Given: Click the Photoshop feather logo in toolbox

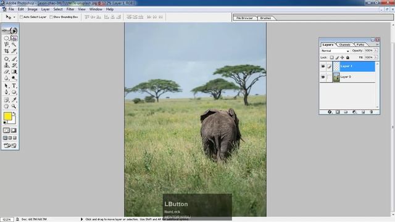Looking at the screenshot, I should [x=10, y=30].
